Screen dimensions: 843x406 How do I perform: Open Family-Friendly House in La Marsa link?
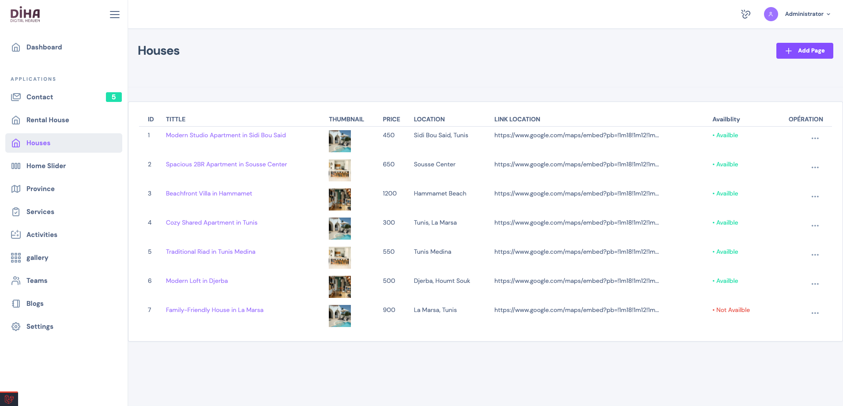click(215, 310)
